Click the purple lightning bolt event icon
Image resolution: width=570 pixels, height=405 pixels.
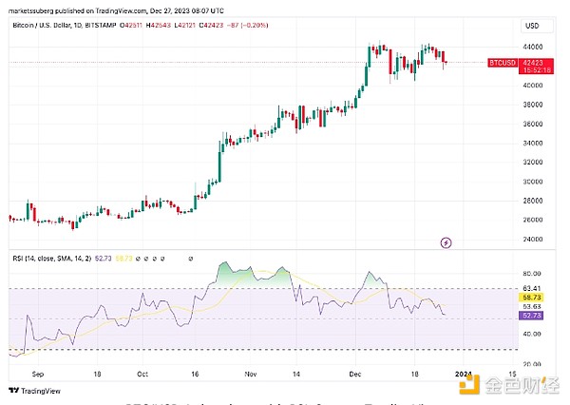447,243
